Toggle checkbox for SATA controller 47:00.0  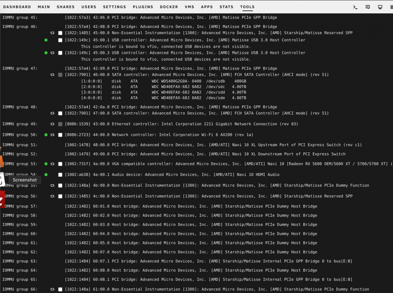(60, 114)
